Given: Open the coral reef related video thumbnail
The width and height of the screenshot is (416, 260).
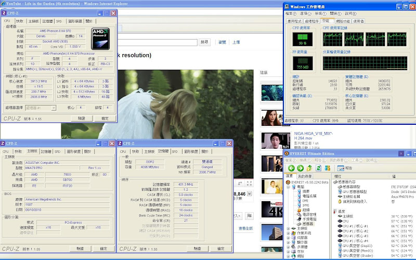Looking at the screenshot, I should tap(271, 93).
